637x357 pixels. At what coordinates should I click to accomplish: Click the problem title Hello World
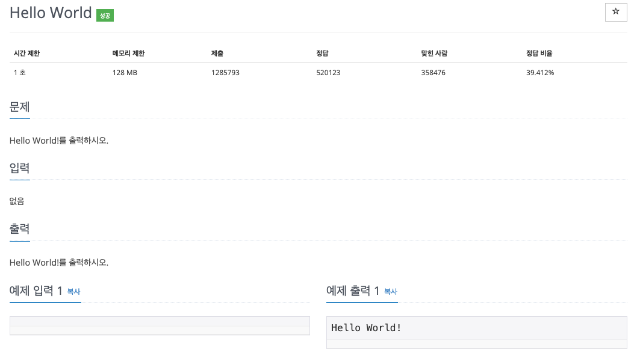click(x=51, y=13)
